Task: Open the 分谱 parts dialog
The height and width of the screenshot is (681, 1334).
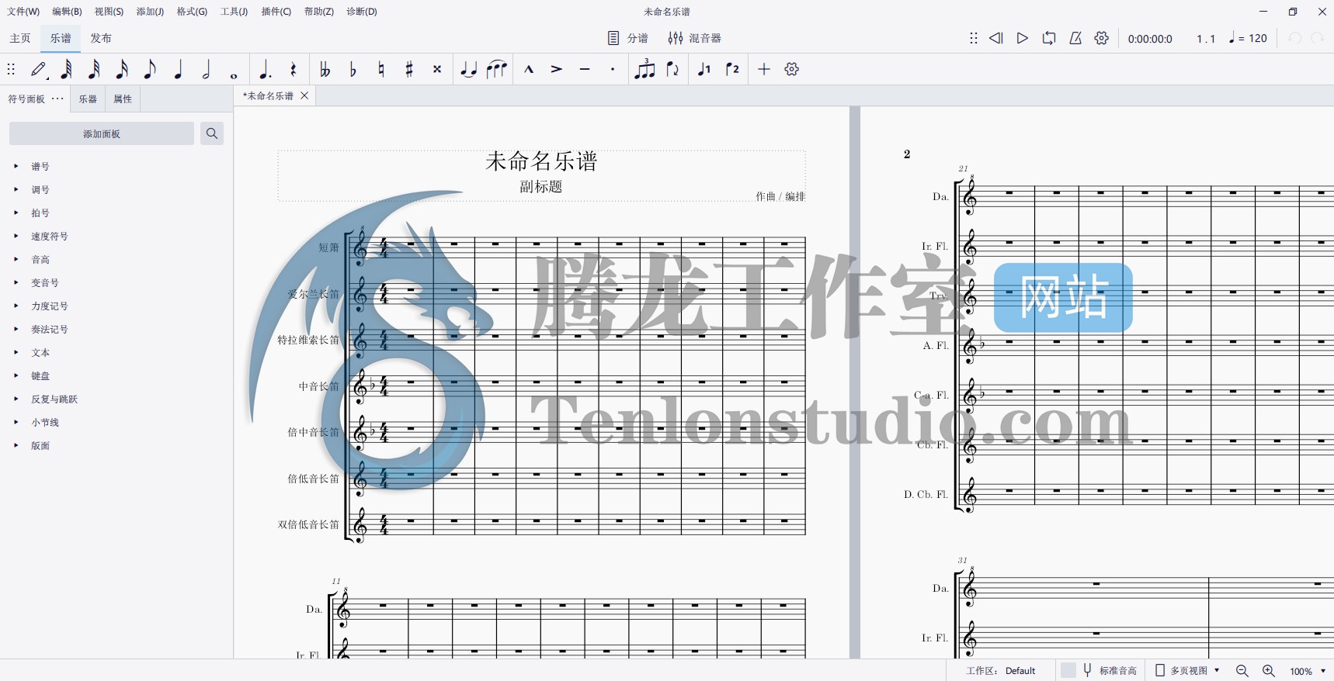Action: tap(627, 38)
